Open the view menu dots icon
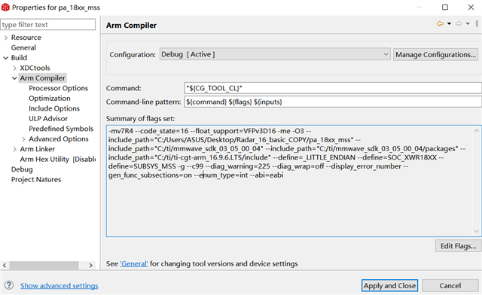Image resolution: width=482 pixels, height=295 pixels. 477,23
